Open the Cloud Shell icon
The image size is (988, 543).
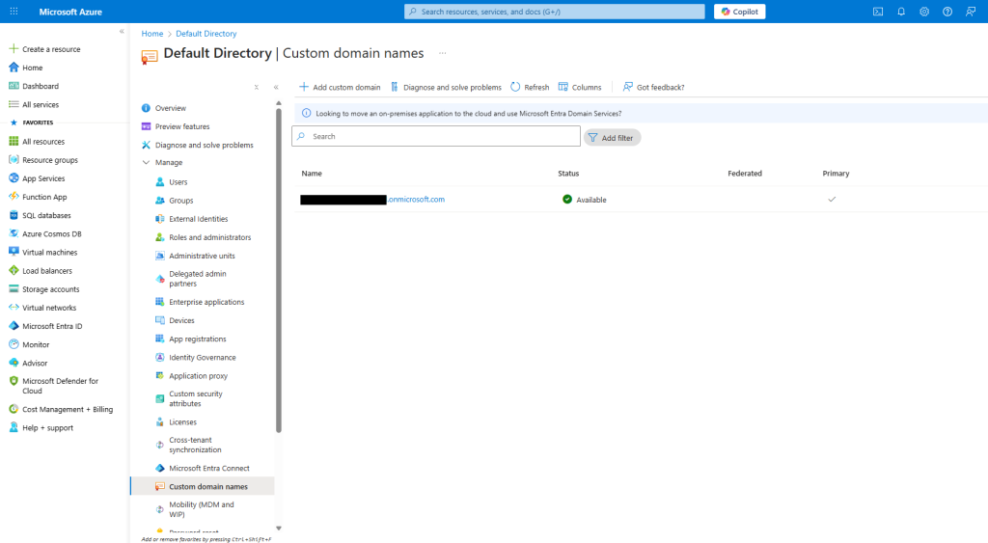[878, 12]
